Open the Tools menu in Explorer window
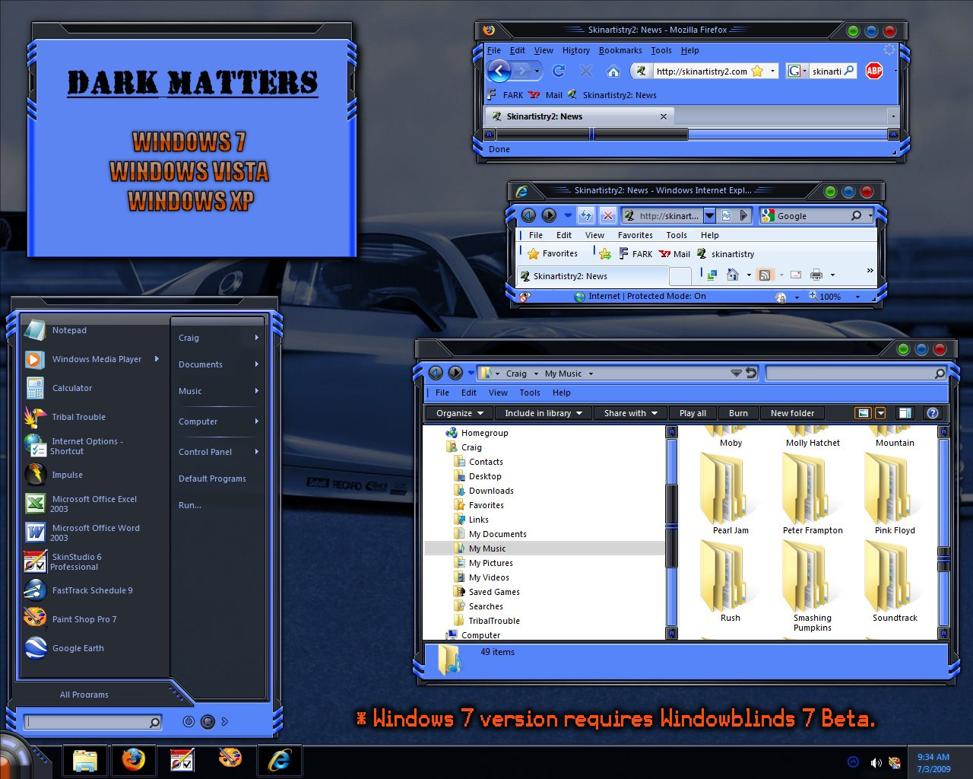973x779 pixels. (530, 393)
